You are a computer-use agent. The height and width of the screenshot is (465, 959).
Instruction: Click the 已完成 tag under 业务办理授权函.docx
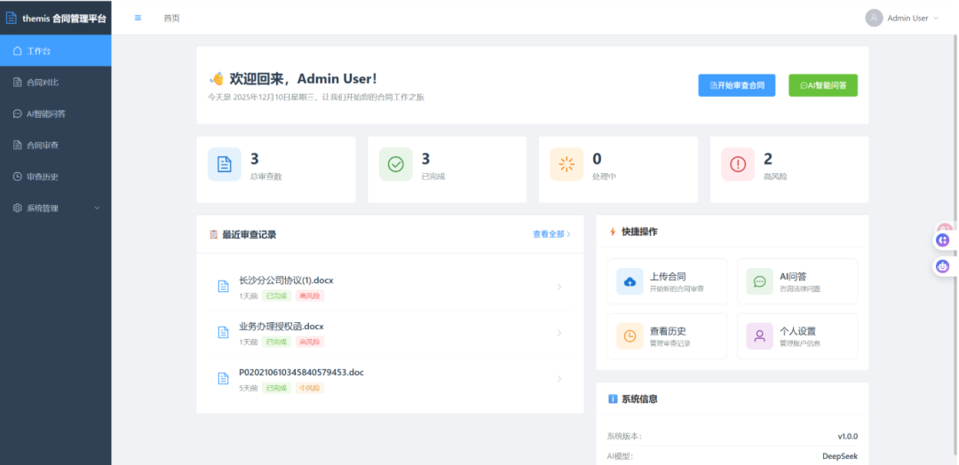tap(276, 343)
